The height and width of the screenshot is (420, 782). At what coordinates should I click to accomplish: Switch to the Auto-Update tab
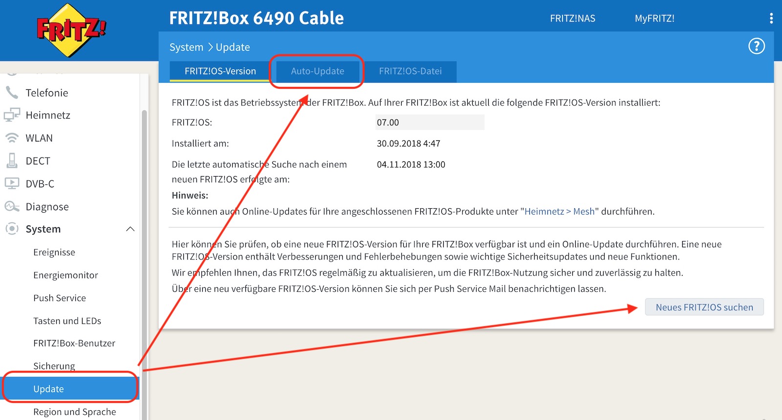(x=318, y=71)
